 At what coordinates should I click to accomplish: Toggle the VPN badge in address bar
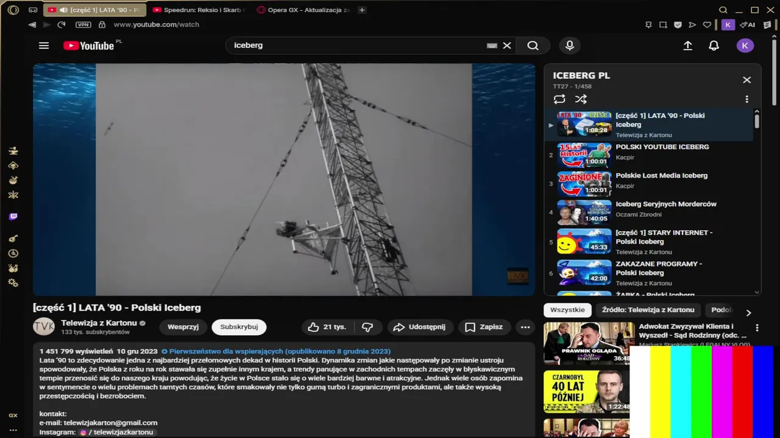83,25
